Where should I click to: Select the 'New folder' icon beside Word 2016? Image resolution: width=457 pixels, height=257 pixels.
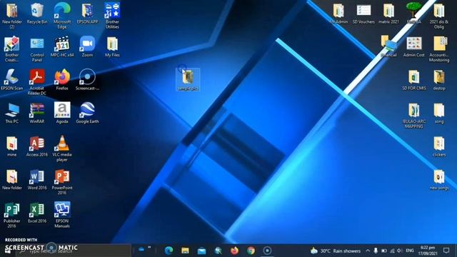point(12,179)
